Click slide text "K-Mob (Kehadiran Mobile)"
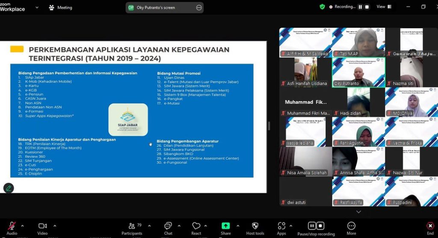The image size is (438, 238). (48, 81)
